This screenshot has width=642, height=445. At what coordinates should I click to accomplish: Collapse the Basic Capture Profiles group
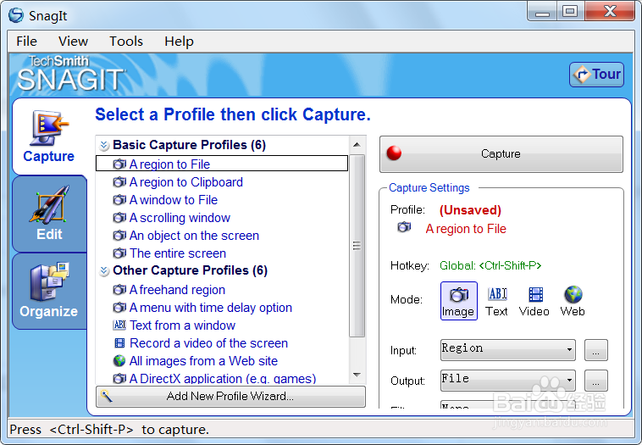104,145
